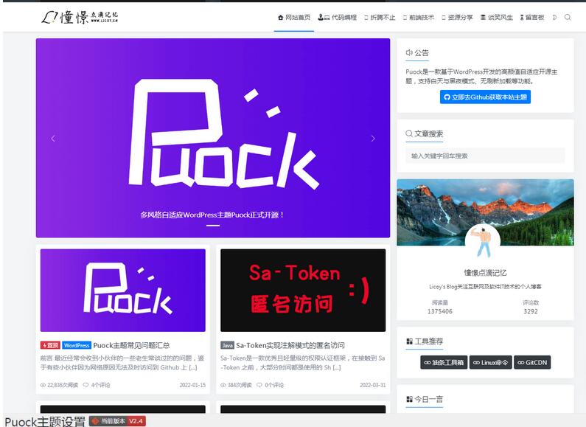Viewport: 586px width, 427px height.
Task: Click the 公告 speaker icon
Action: 409,52
